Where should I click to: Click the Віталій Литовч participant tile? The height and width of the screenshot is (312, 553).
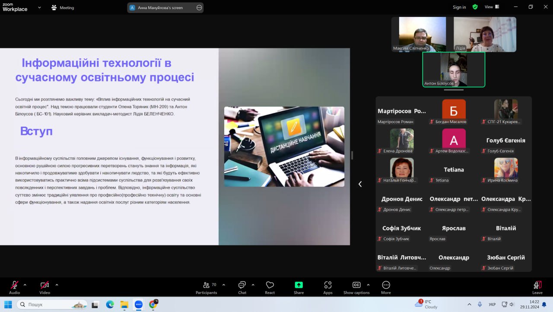(402, 258)
